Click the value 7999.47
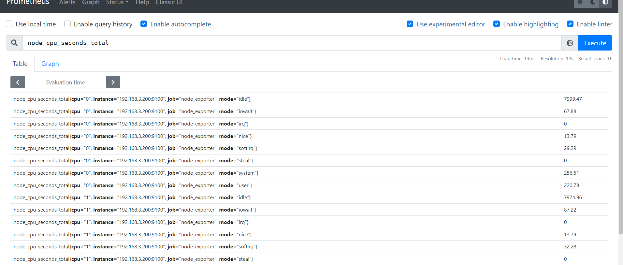 tap(573, 99)
